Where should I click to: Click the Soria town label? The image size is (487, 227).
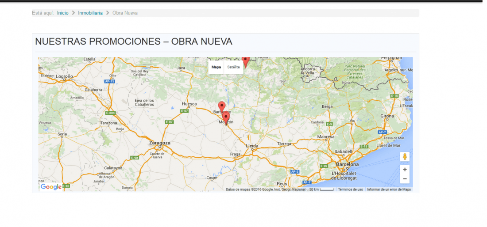(62, 134)
